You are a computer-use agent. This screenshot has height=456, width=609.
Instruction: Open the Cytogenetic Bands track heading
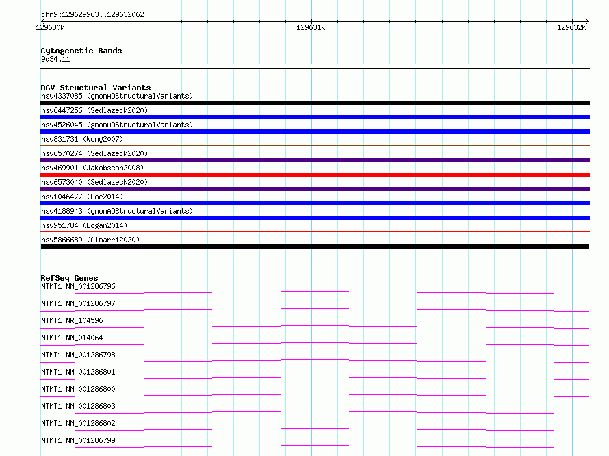click(81, 51)
